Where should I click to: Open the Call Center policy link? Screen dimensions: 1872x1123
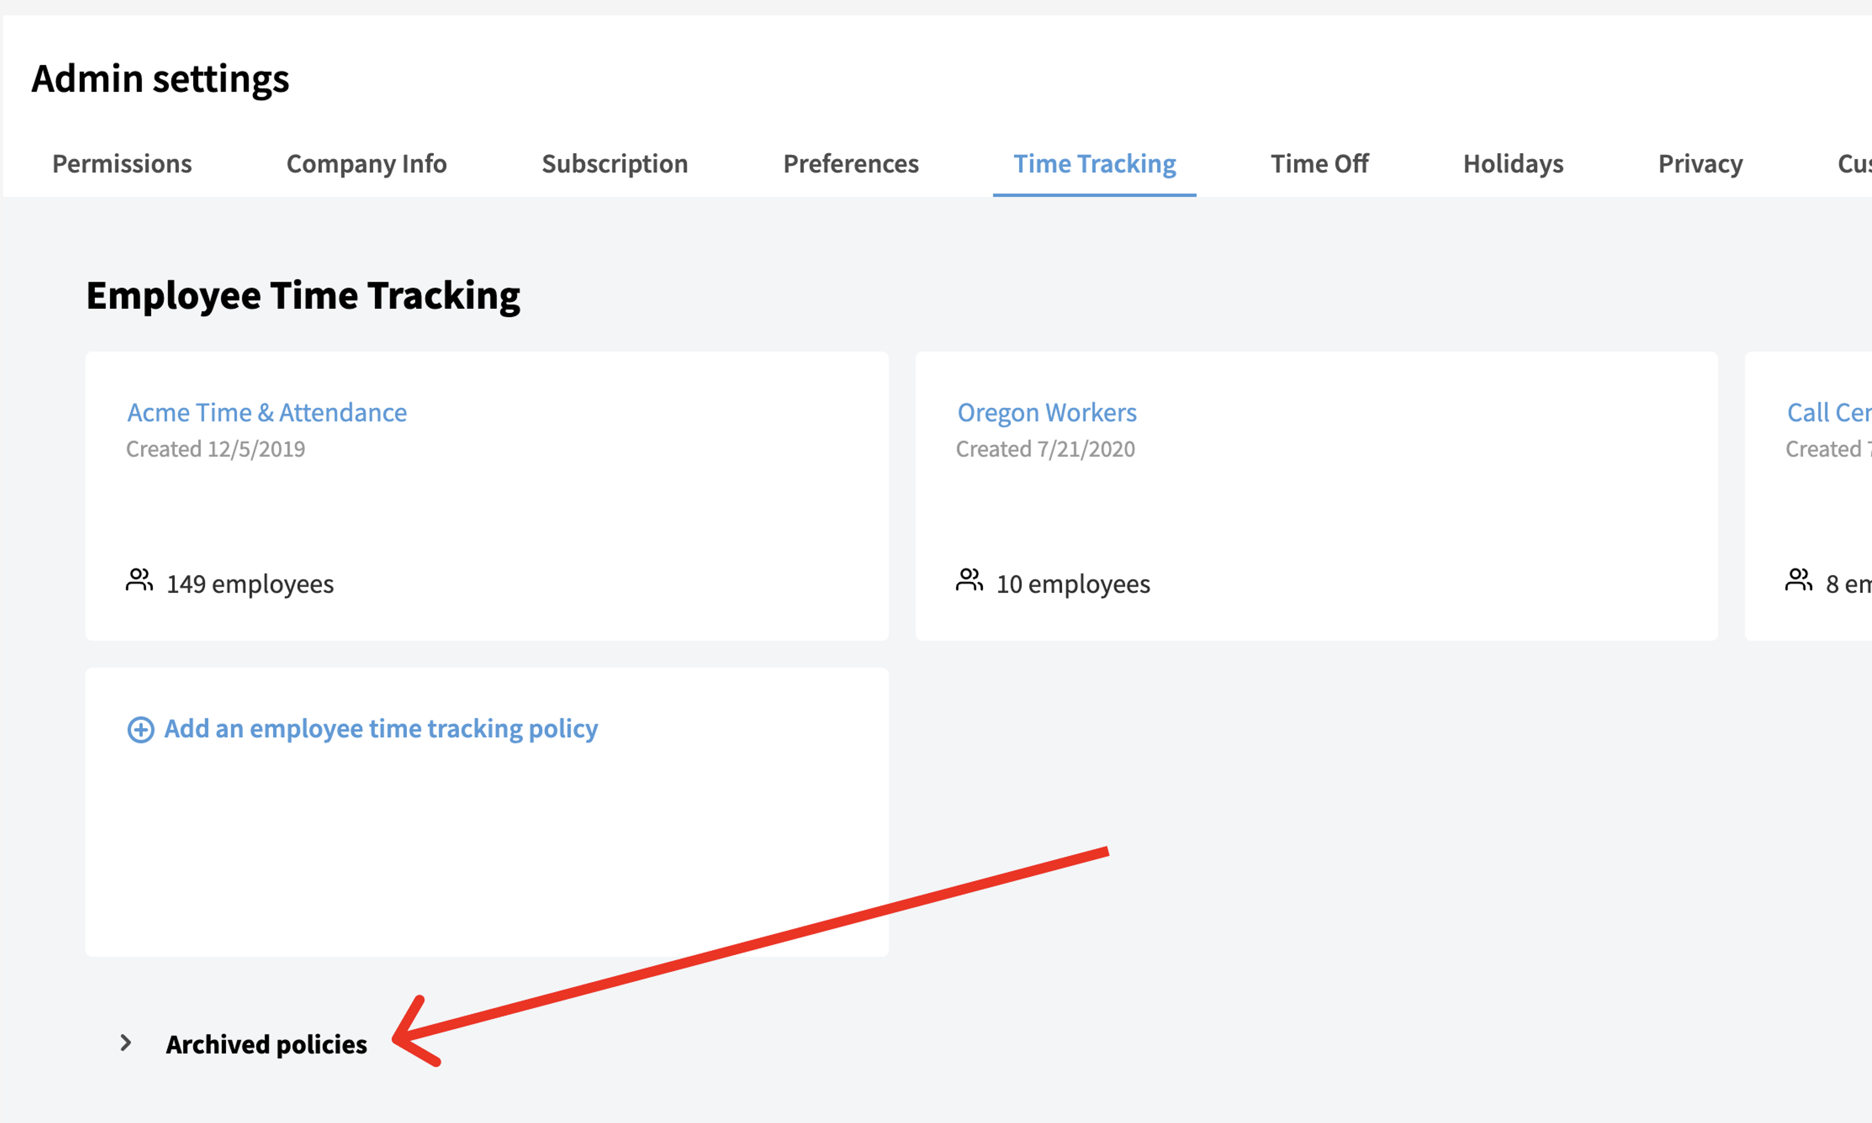1829,413
